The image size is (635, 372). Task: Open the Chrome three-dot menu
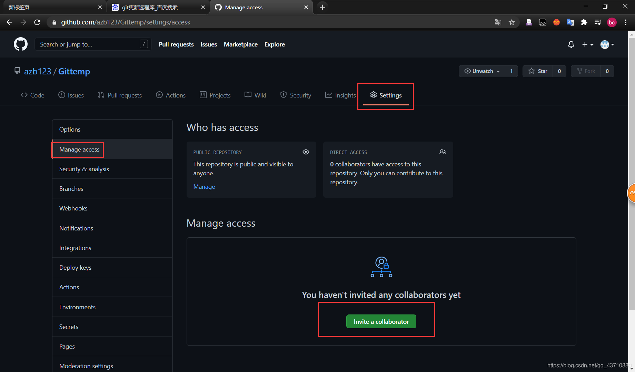point(626,22)
